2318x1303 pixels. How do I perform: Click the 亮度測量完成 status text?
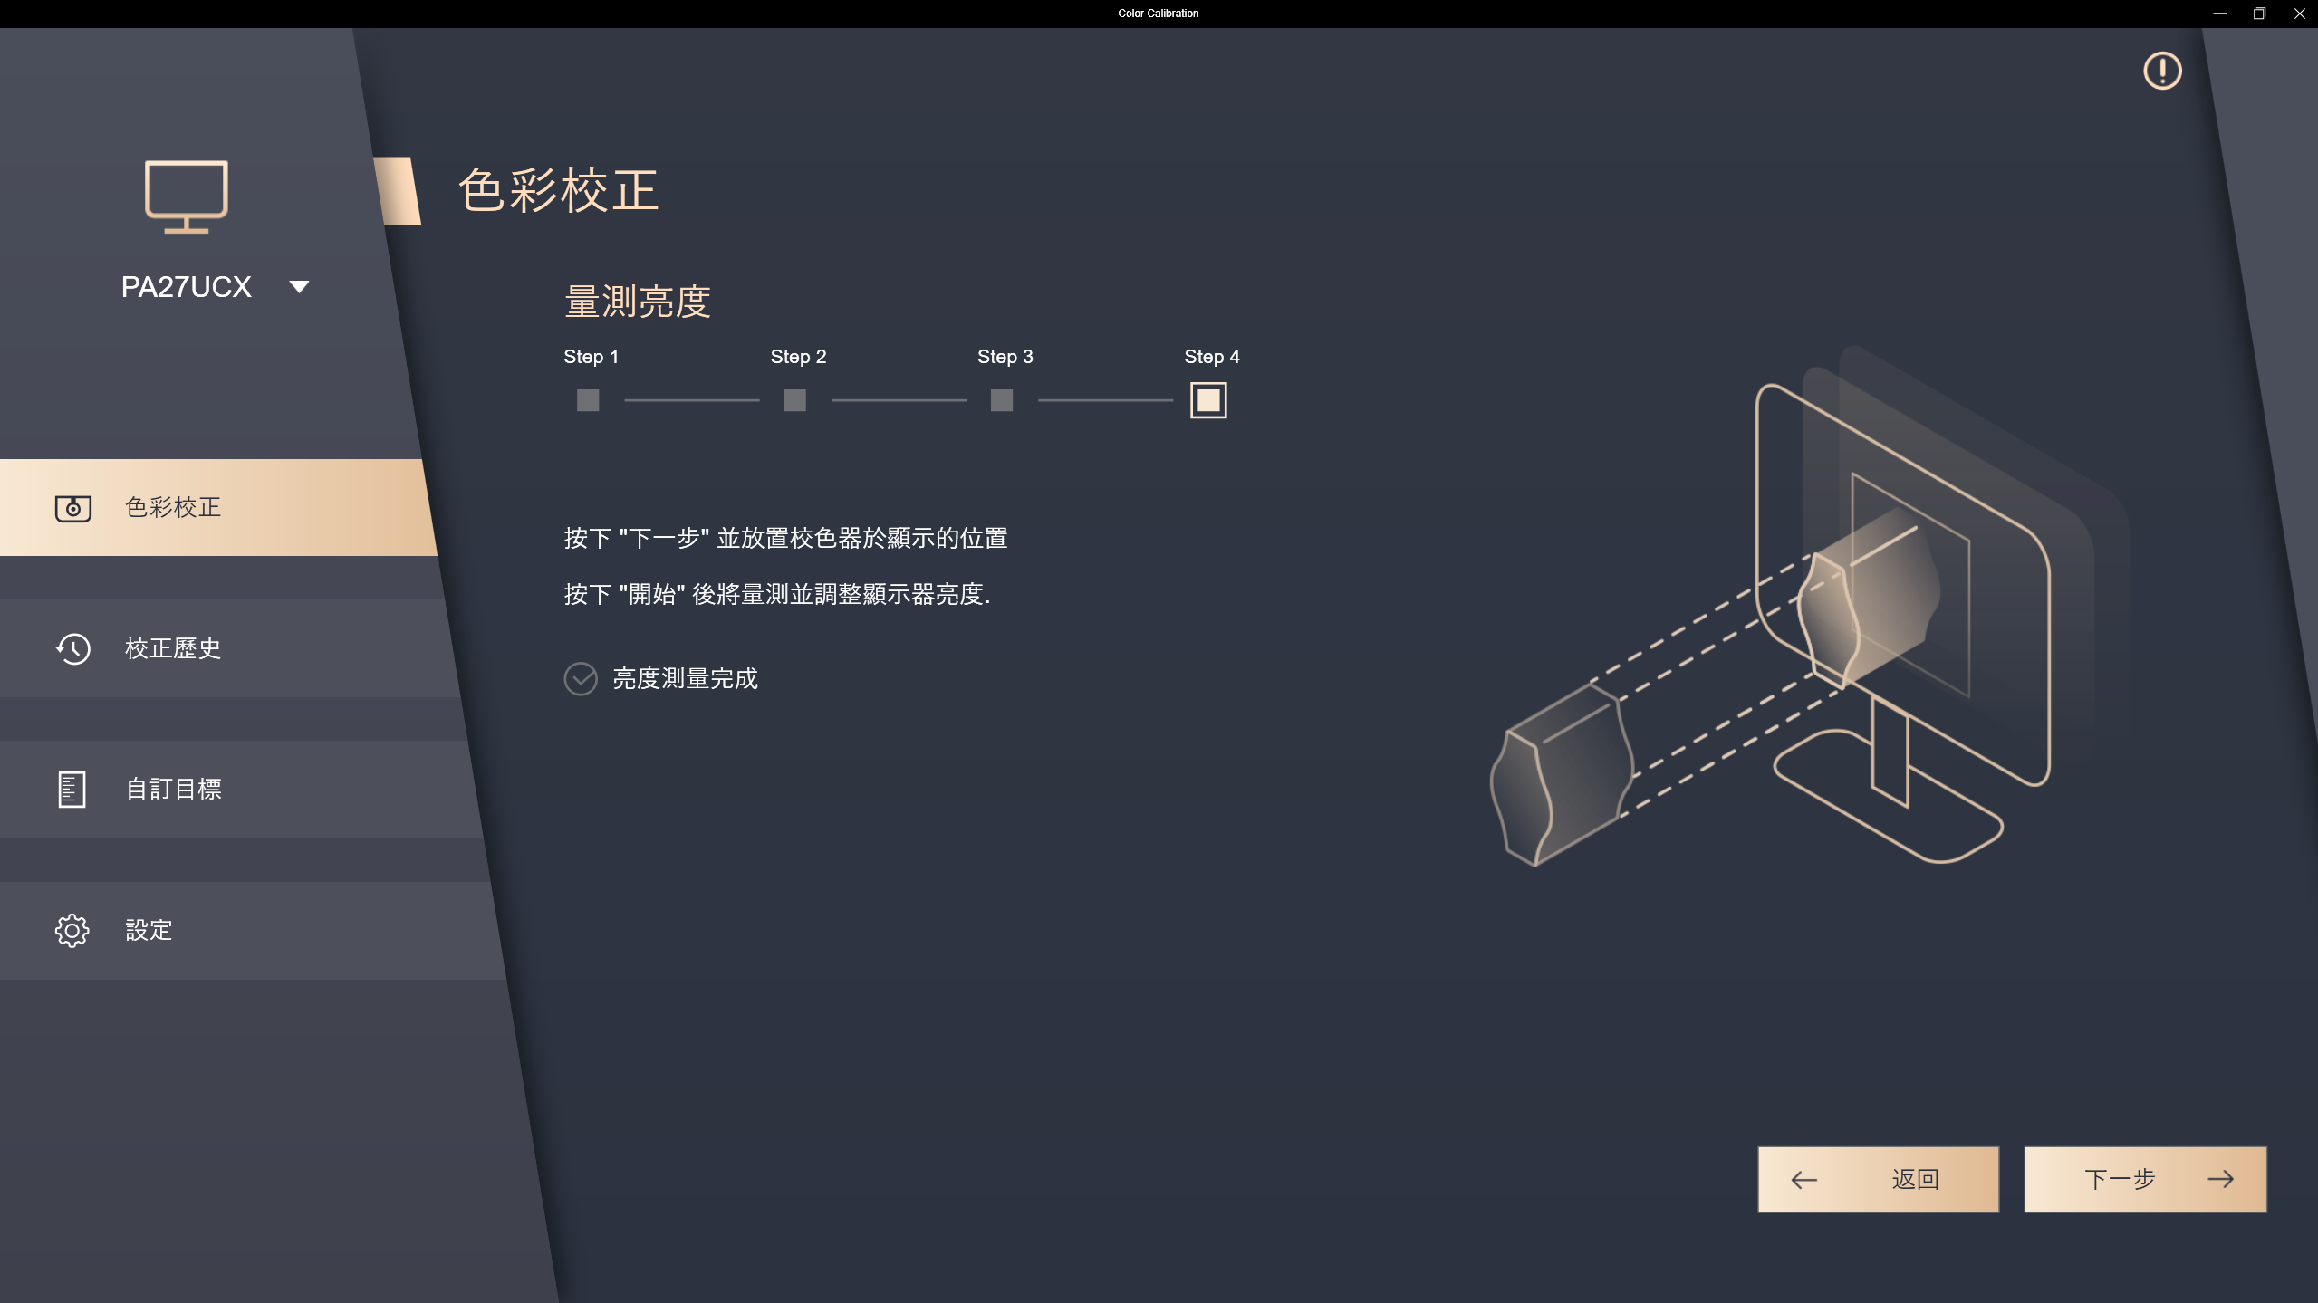pos(685,678)
